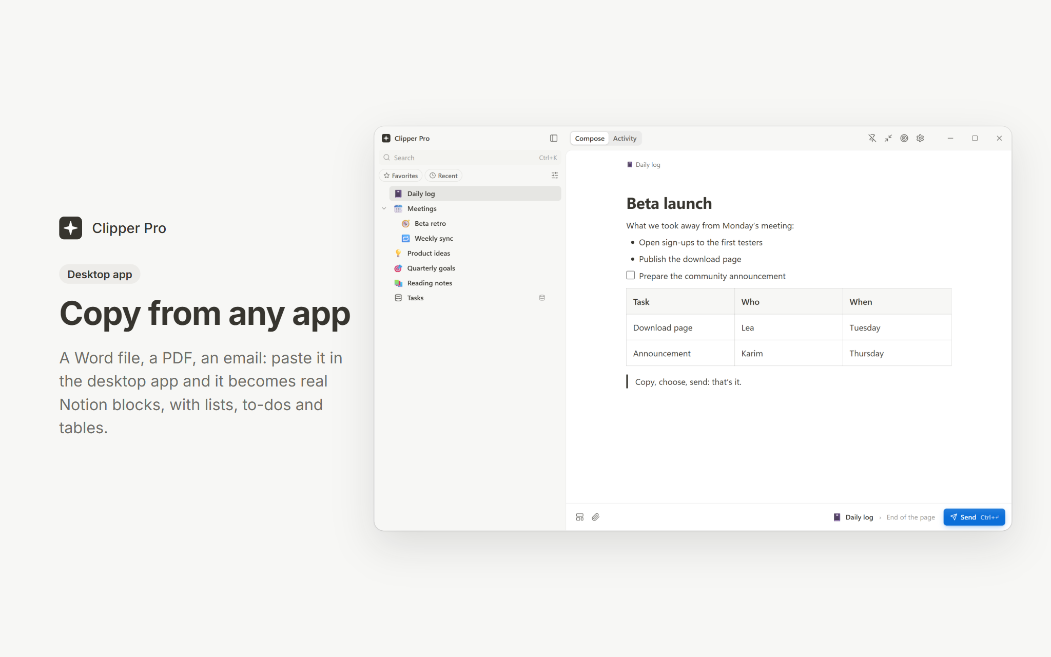Click the database icon beside Tasks row

[x=542, y=298]
